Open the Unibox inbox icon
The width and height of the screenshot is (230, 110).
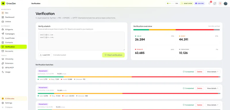tap(3, 21)
